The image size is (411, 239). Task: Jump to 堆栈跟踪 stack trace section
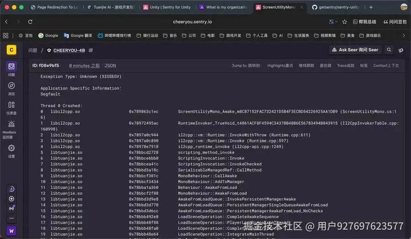coord(306,66)
